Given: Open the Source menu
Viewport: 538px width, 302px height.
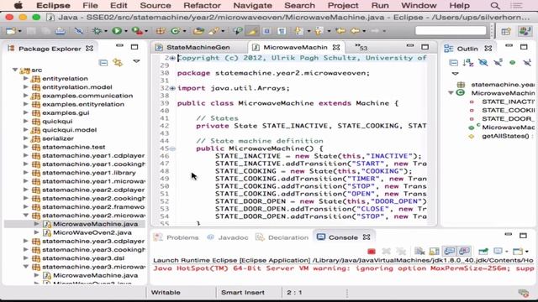Looking at the screenshot, I should tap(156, 6).
